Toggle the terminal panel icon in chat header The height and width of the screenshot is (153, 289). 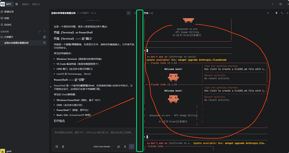(129, 13)
